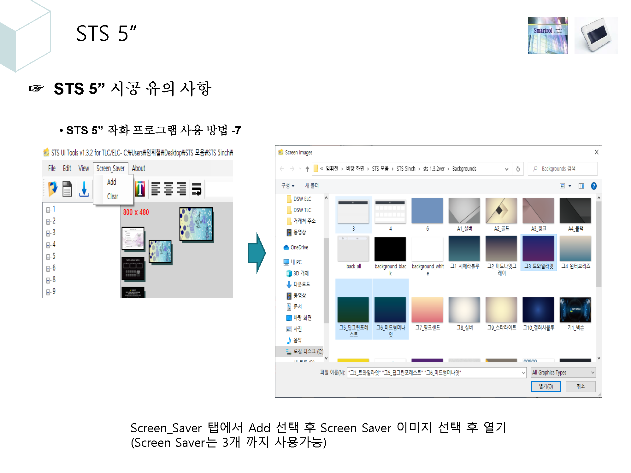This screenshot has width=631, height=473.
Task: Open the help icon in Screen Images dialog
Action: pyautogui.click(x=594, y=186)
